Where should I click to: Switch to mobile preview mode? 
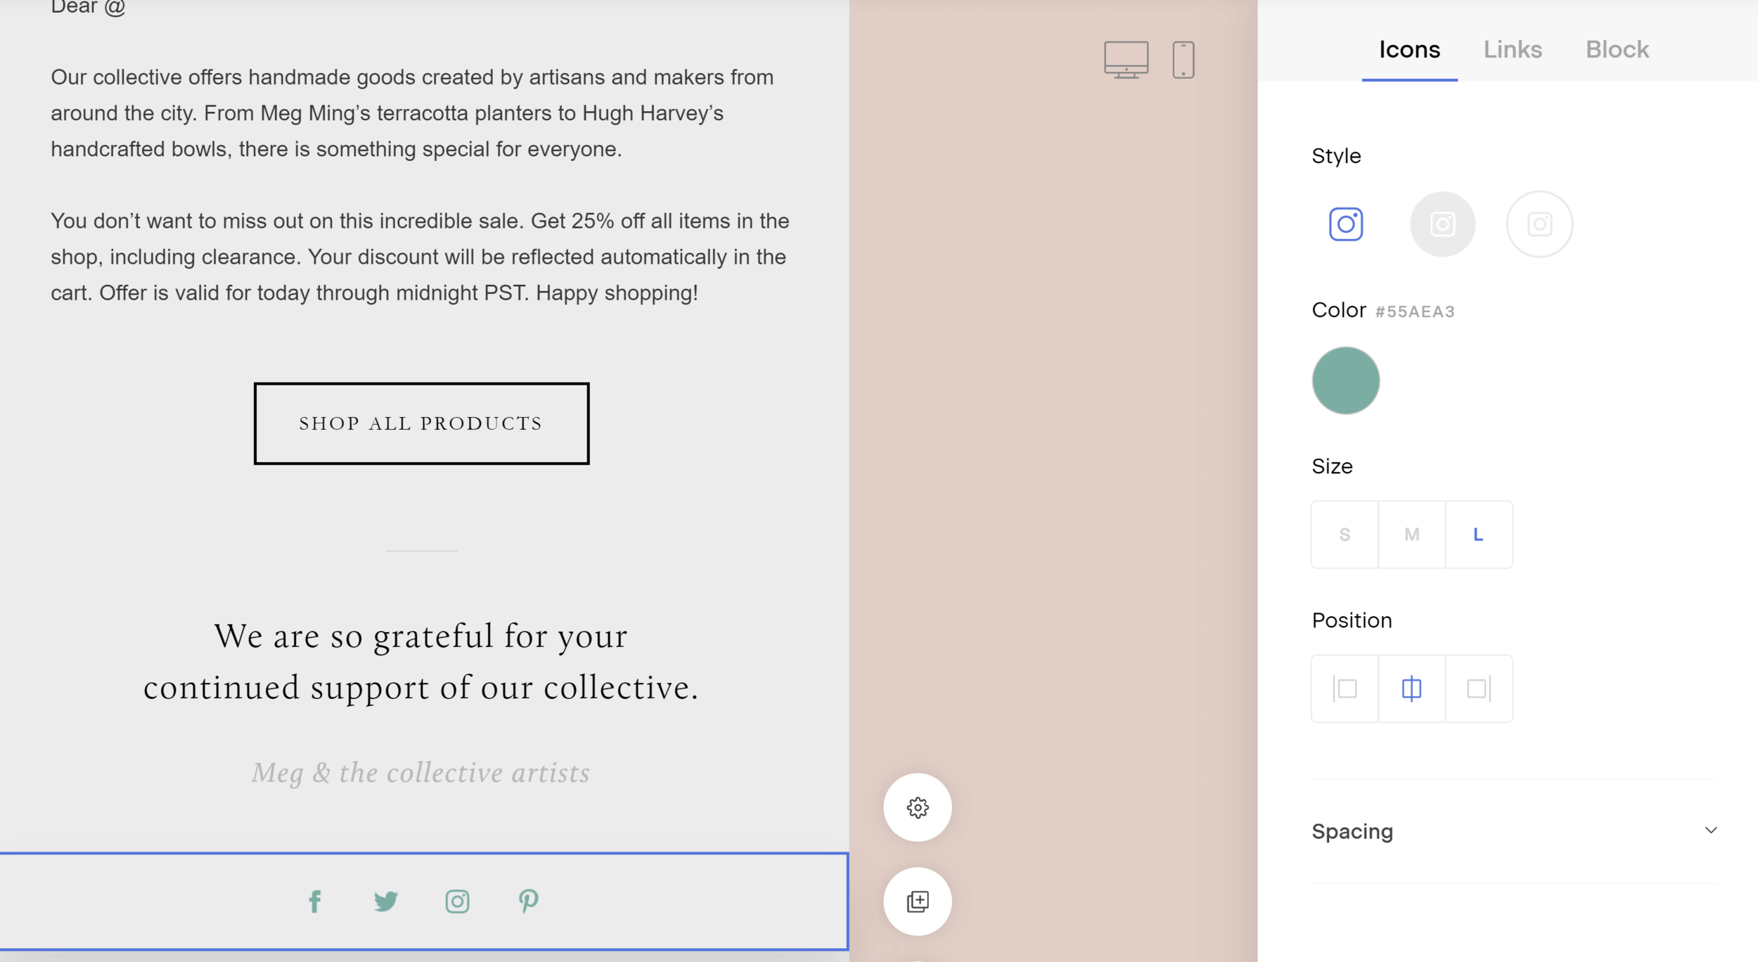[1183, 59]
